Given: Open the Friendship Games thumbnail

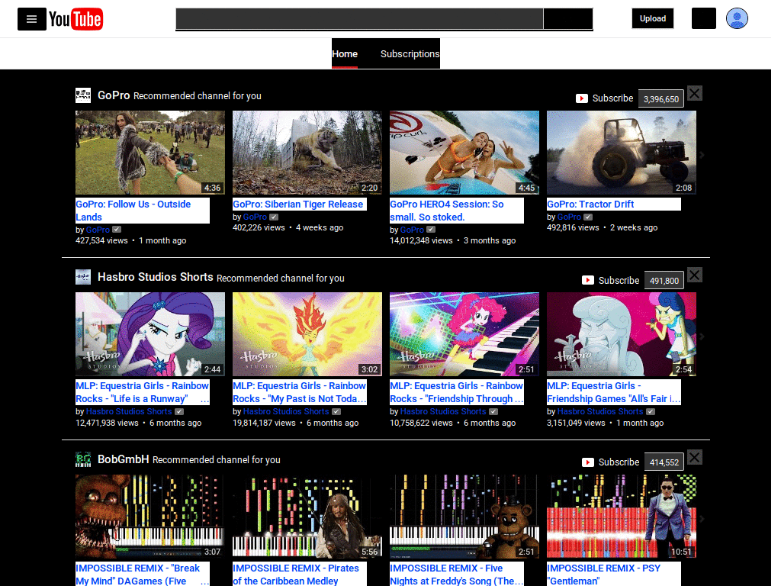Looking at the screenshot, I should coord(621,334).
